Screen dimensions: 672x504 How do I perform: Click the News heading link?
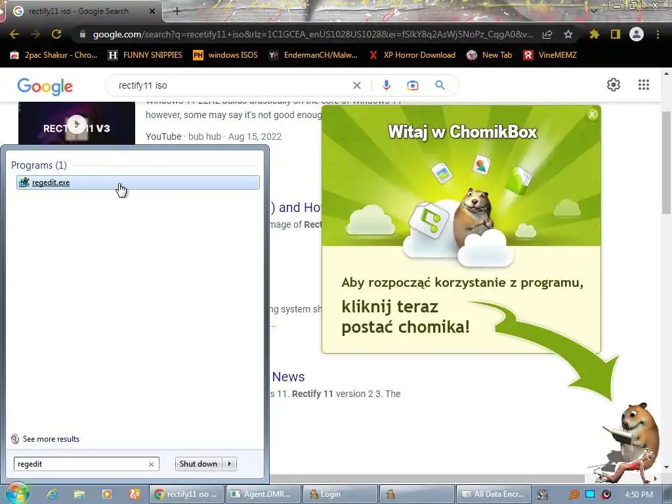(x=288, y=377)
